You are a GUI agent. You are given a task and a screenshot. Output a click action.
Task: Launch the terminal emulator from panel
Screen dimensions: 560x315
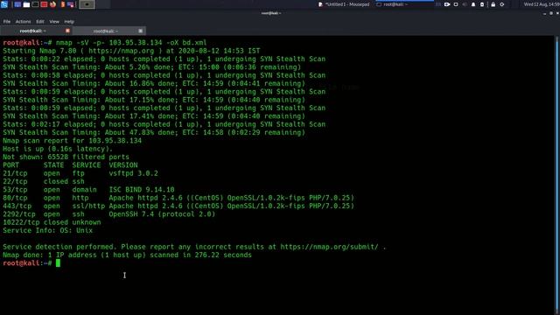[35, 4]
